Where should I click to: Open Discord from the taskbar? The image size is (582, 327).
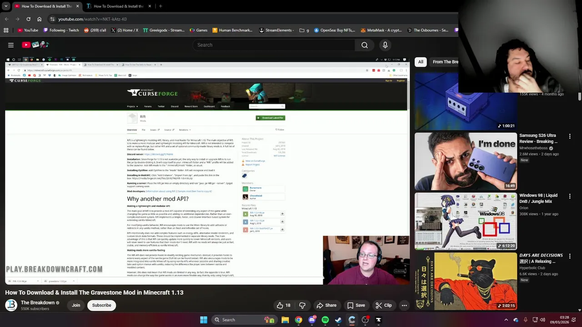coord(312,320)
